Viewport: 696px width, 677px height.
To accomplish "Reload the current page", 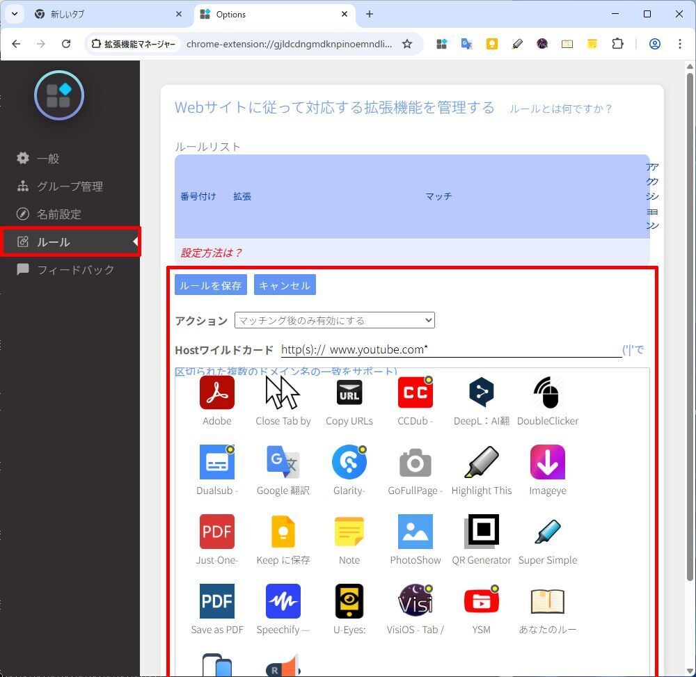I will (66, 44).
